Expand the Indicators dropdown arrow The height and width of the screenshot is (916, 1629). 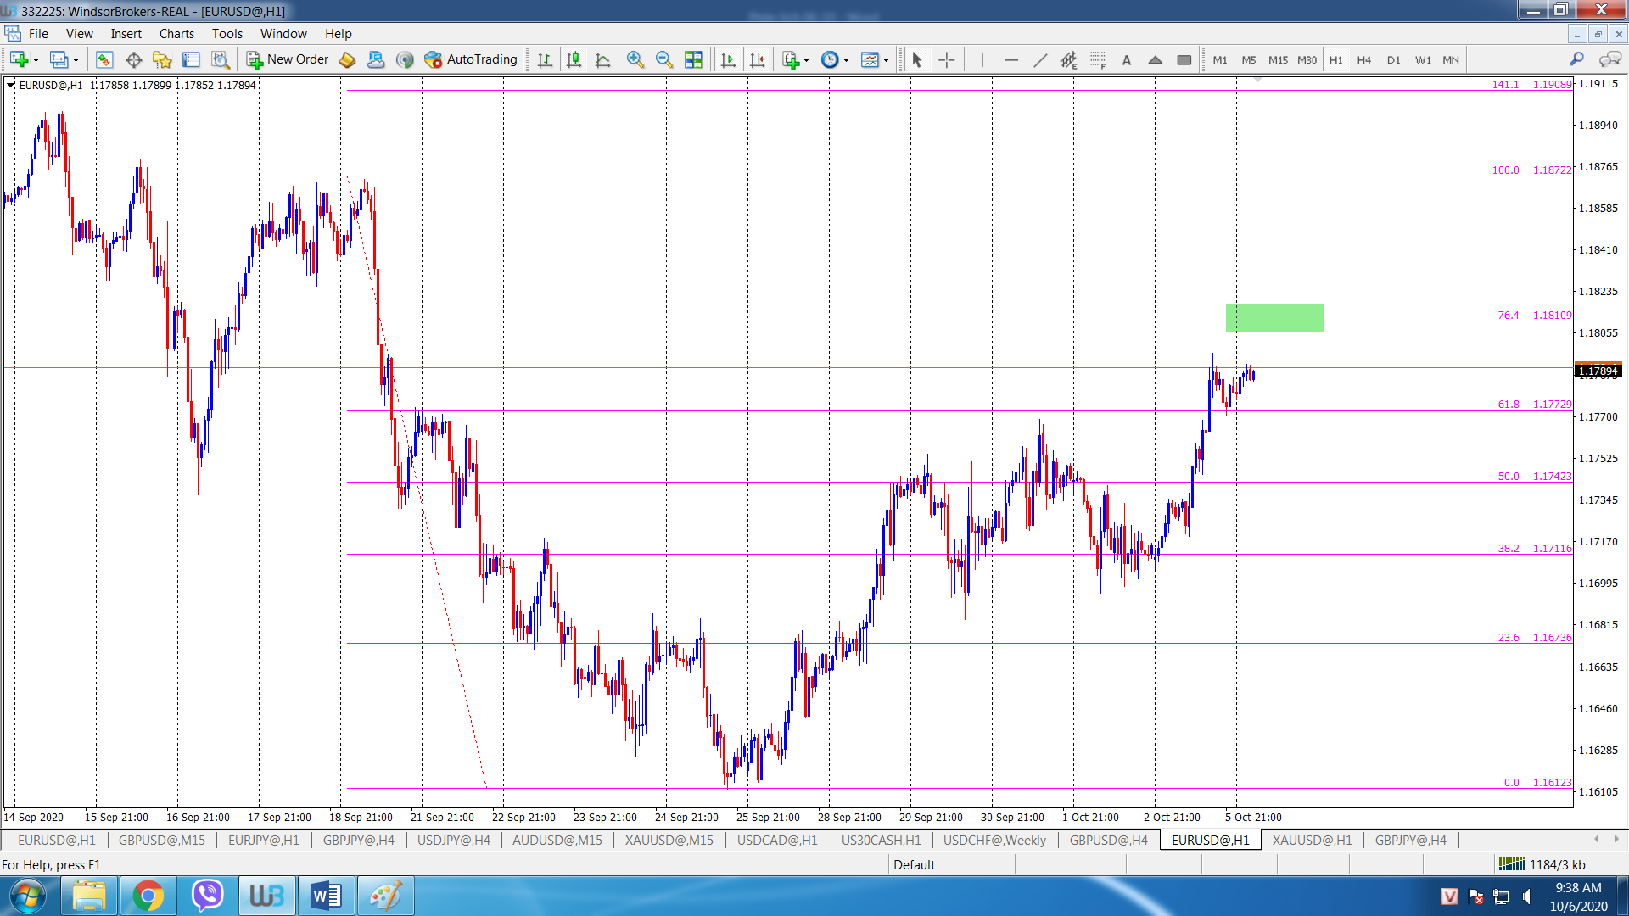[x=806, y=60]
